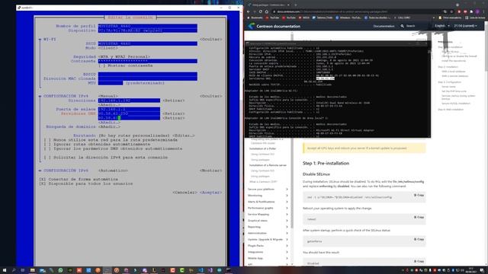
Task: Copy the Disabled result block
Action: 419,261
